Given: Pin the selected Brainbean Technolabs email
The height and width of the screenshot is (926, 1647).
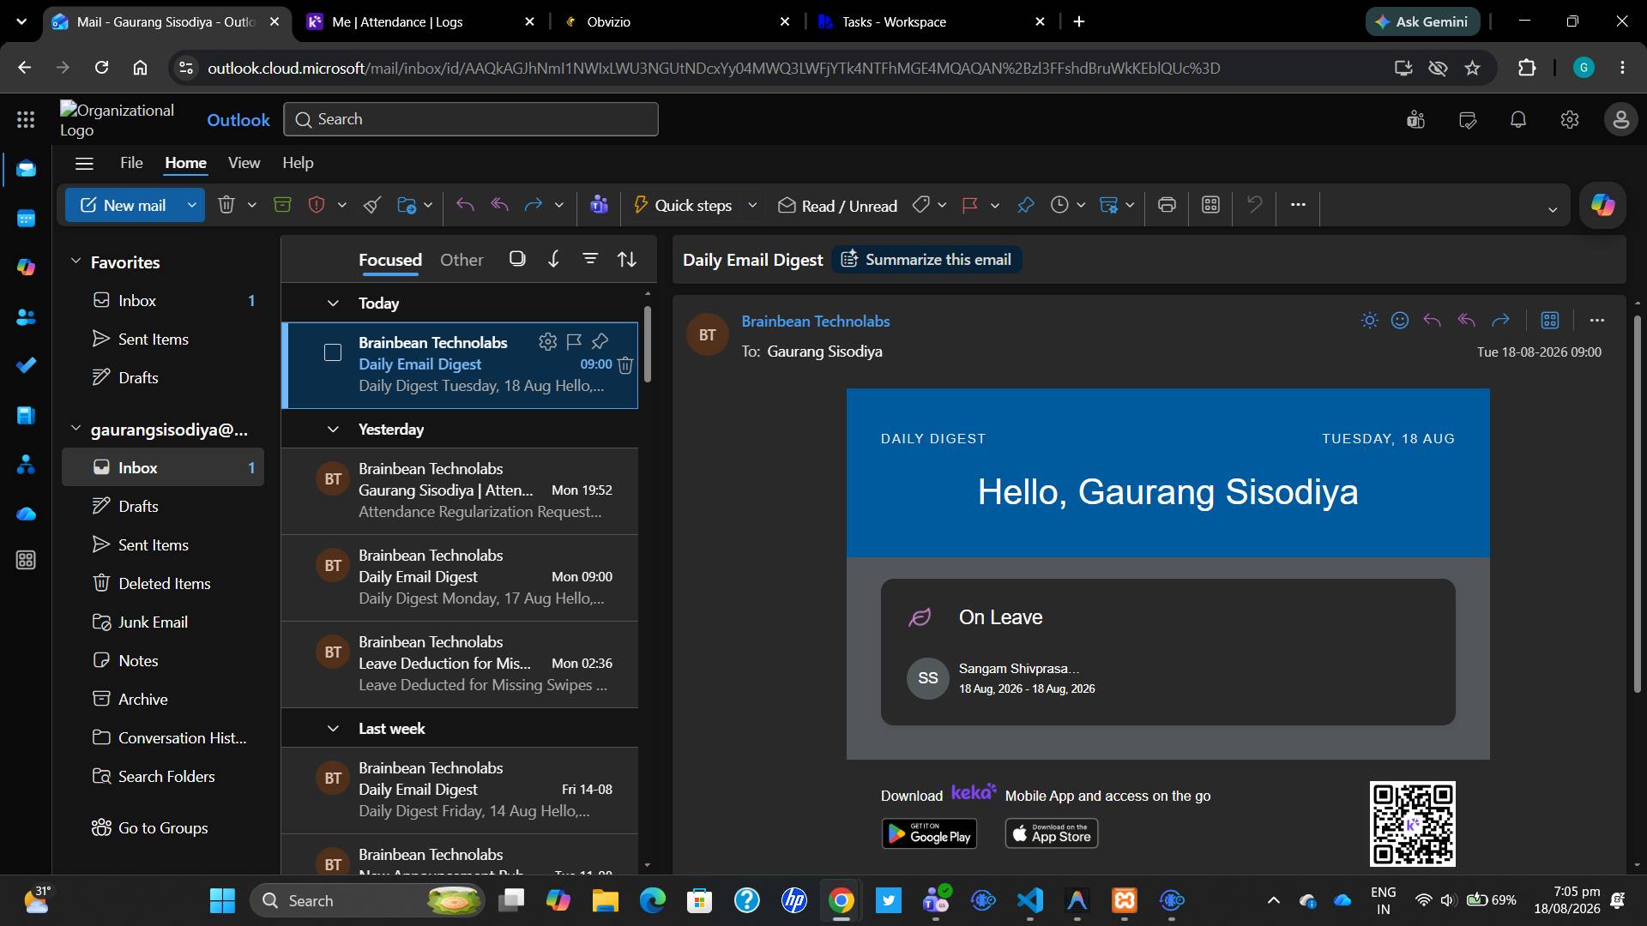Looking at the screenshot, I should tap(600, 341).
